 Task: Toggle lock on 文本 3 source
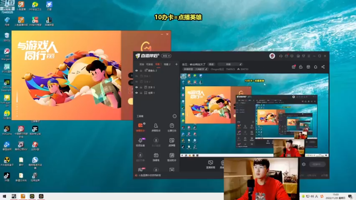pyautogui.click(x=141, y=87)
